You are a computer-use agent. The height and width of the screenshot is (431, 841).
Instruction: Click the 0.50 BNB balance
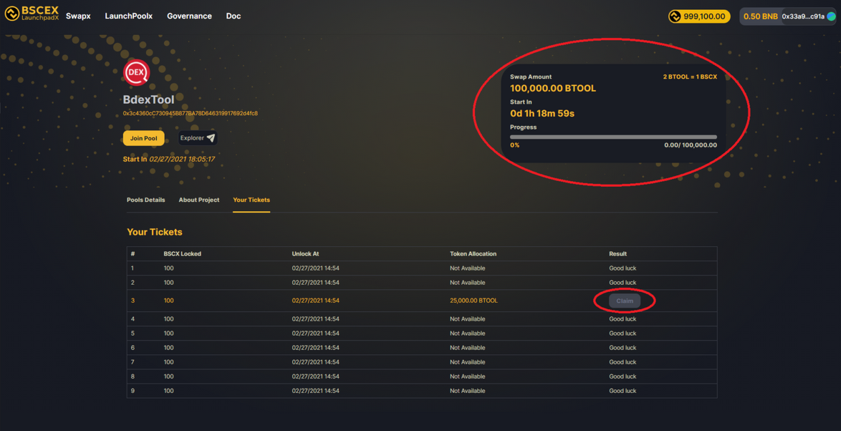click(x=760, y=16)
